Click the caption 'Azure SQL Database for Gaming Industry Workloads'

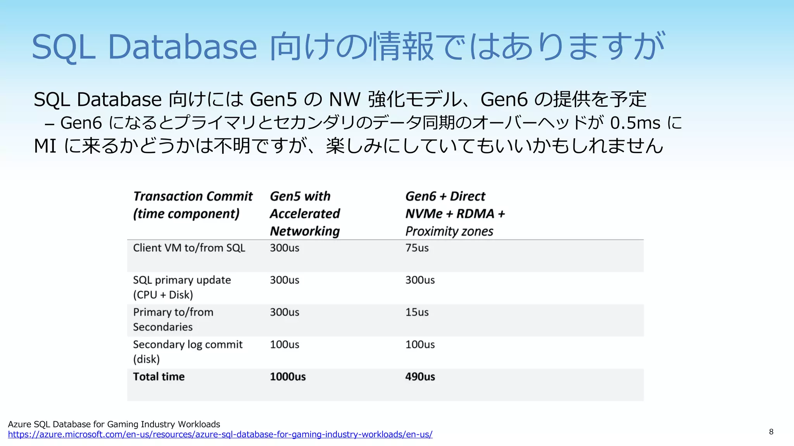pos(114,424)
